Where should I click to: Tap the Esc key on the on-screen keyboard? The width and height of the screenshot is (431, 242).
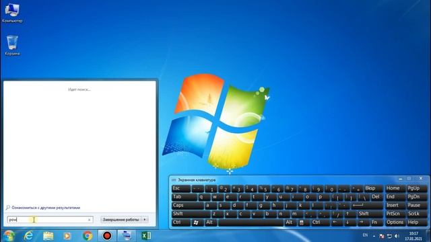(180, 188)
